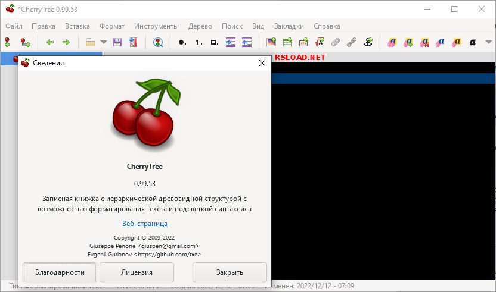Add a new node with the cherry icon
Screen dimensions: 496x292
click(7, 42)
